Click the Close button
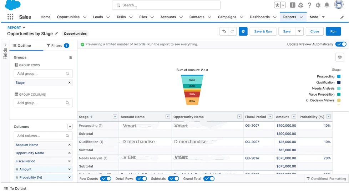Viewport: 349px width, 192px height. (314, 31)
